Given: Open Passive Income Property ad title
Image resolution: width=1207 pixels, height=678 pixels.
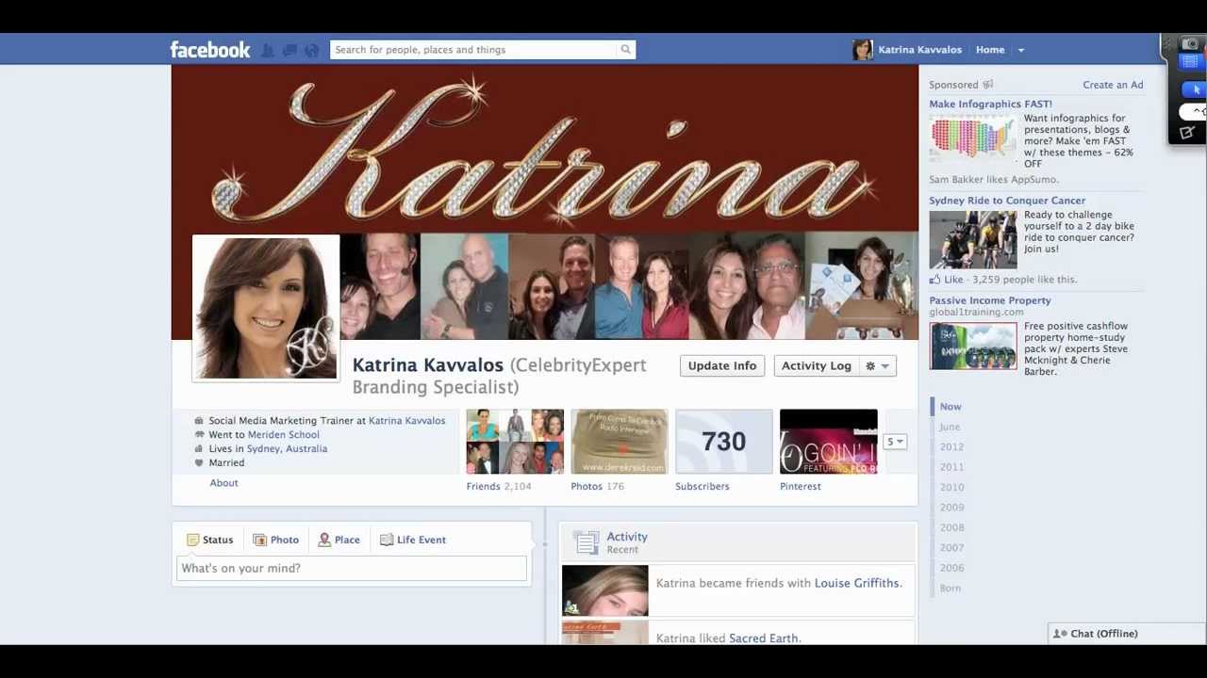Looking at the screenshot, I should pos(990,300).
